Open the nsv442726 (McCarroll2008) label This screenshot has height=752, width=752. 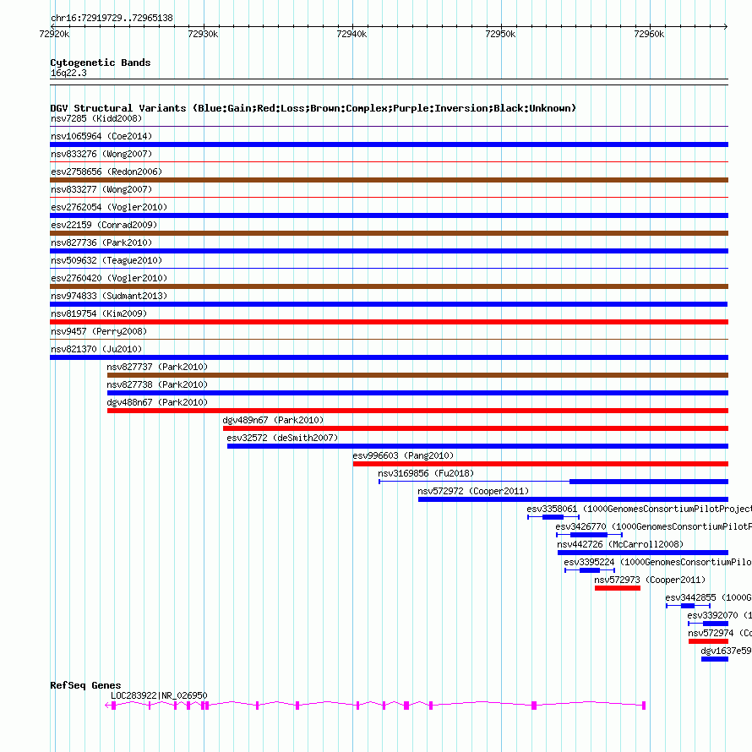pyautogui.click(x=620, y=544)
